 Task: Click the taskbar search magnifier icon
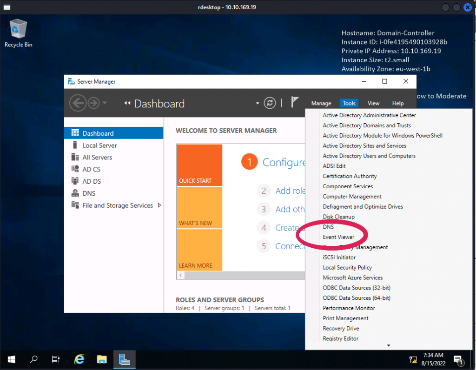pyautogui.click(x=33, y=359)
